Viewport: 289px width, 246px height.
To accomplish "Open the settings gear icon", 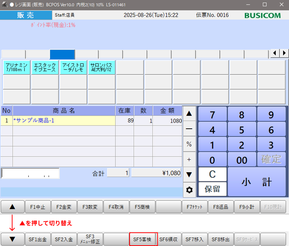I will pos(189,190).
